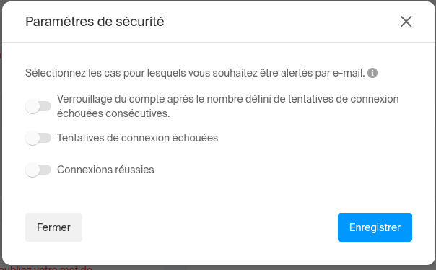Click the Sélectionnez les cas description sentence
436x270 pixels.
tap(195, 73)
